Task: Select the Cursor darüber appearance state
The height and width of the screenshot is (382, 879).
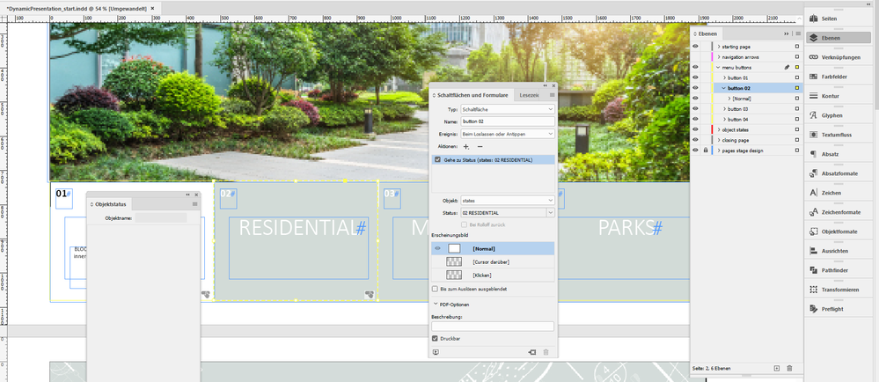Action: click(x=493, y=262)
